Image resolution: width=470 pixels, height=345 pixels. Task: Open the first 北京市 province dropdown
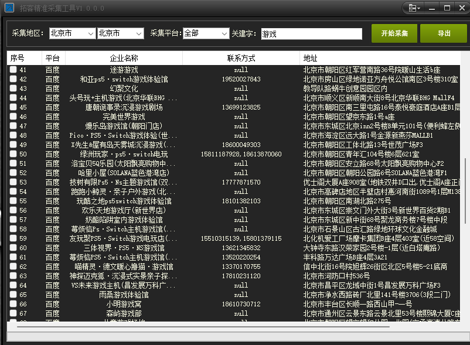72,33
